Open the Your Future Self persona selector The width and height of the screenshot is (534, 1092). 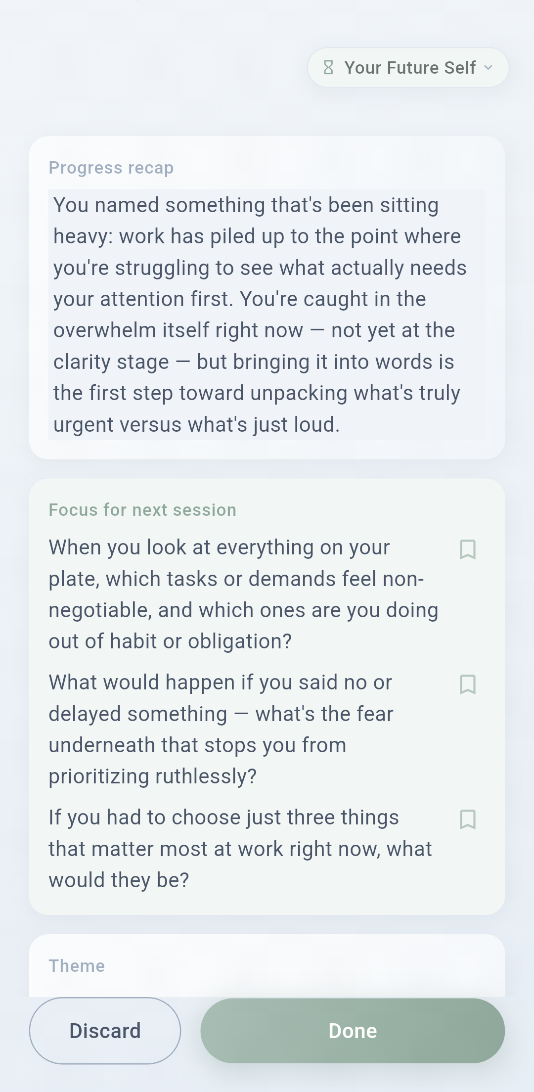[x=406, y=67]
